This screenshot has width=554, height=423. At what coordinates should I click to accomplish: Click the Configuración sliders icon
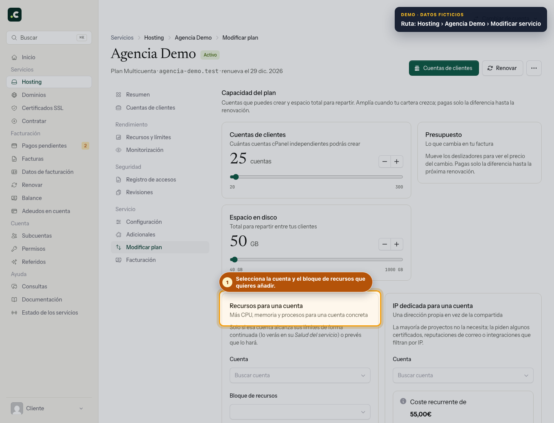[118, 222]
